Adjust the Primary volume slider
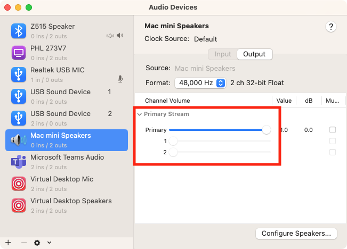The height and width of the screenshot is (249, 347). point(220,130)
